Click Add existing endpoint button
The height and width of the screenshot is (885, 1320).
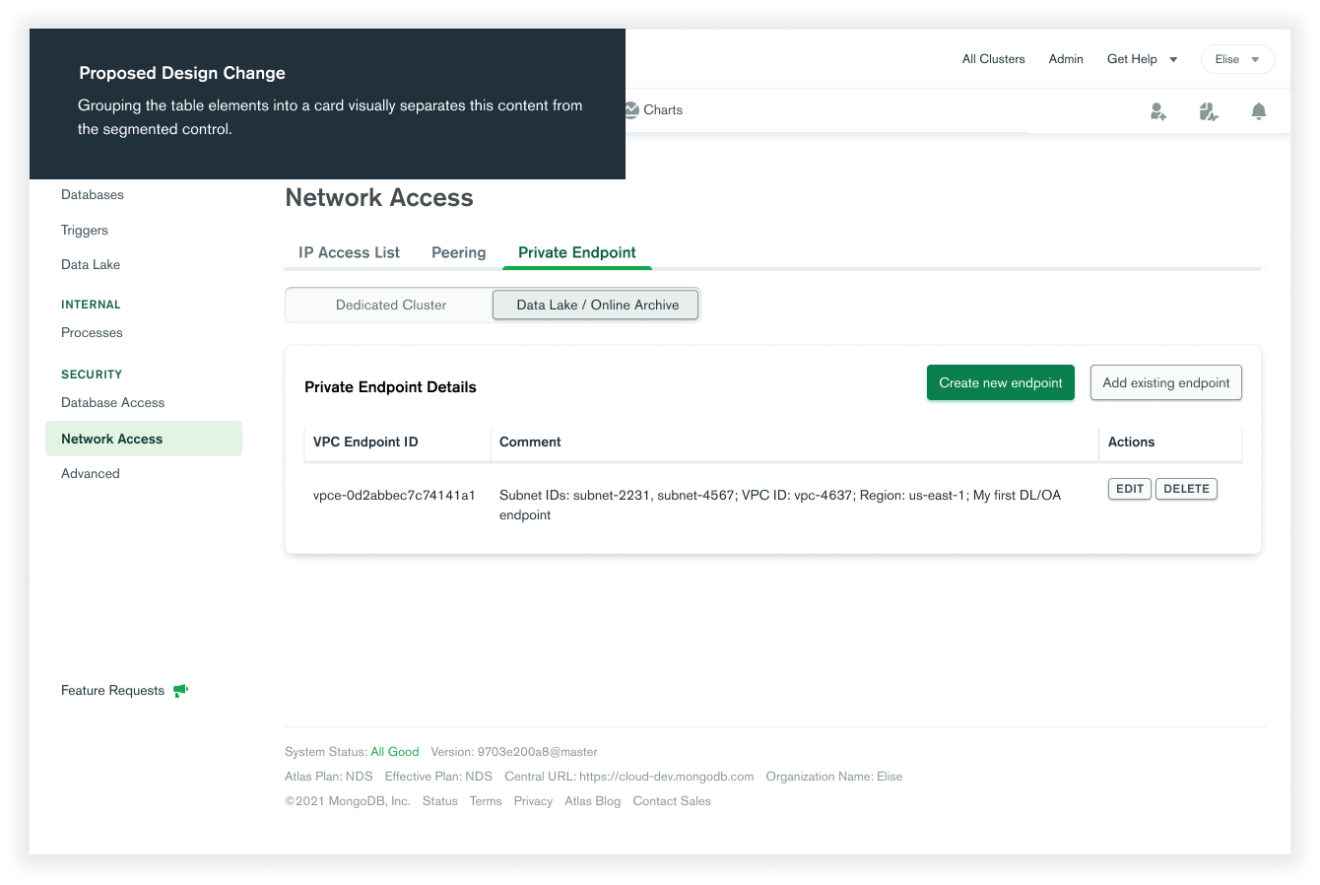tap(1165, 382)
